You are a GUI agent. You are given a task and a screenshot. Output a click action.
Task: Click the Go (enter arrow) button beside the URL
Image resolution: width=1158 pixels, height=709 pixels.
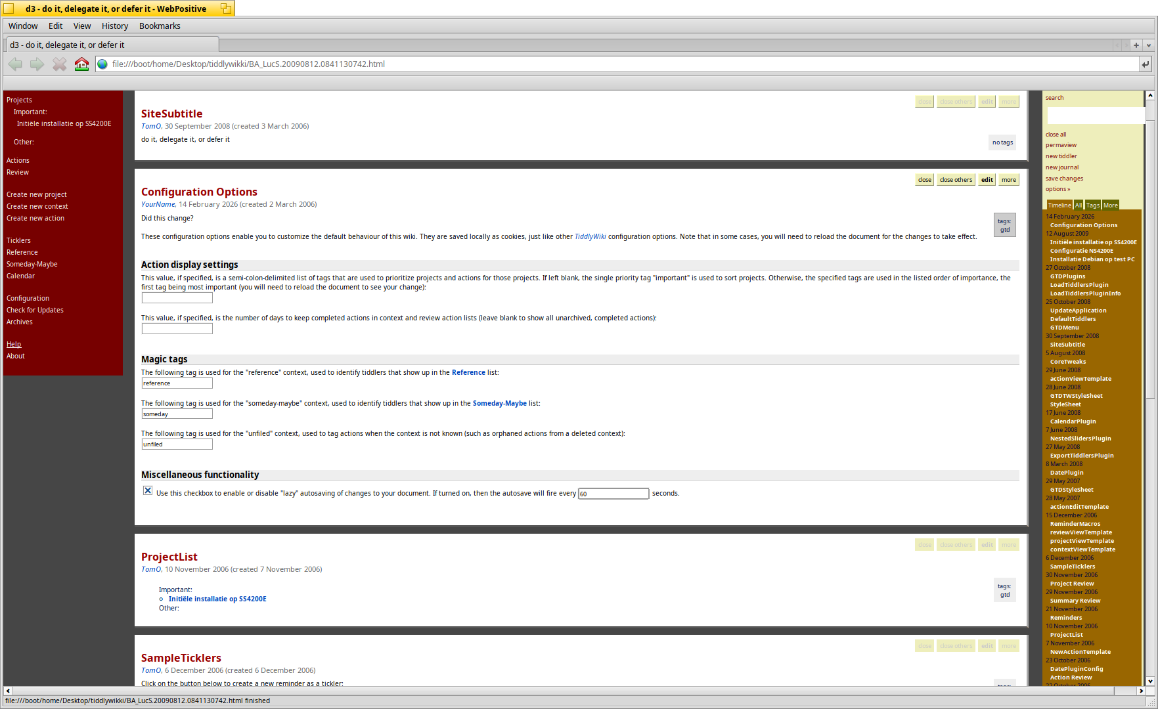point(1146,64)
